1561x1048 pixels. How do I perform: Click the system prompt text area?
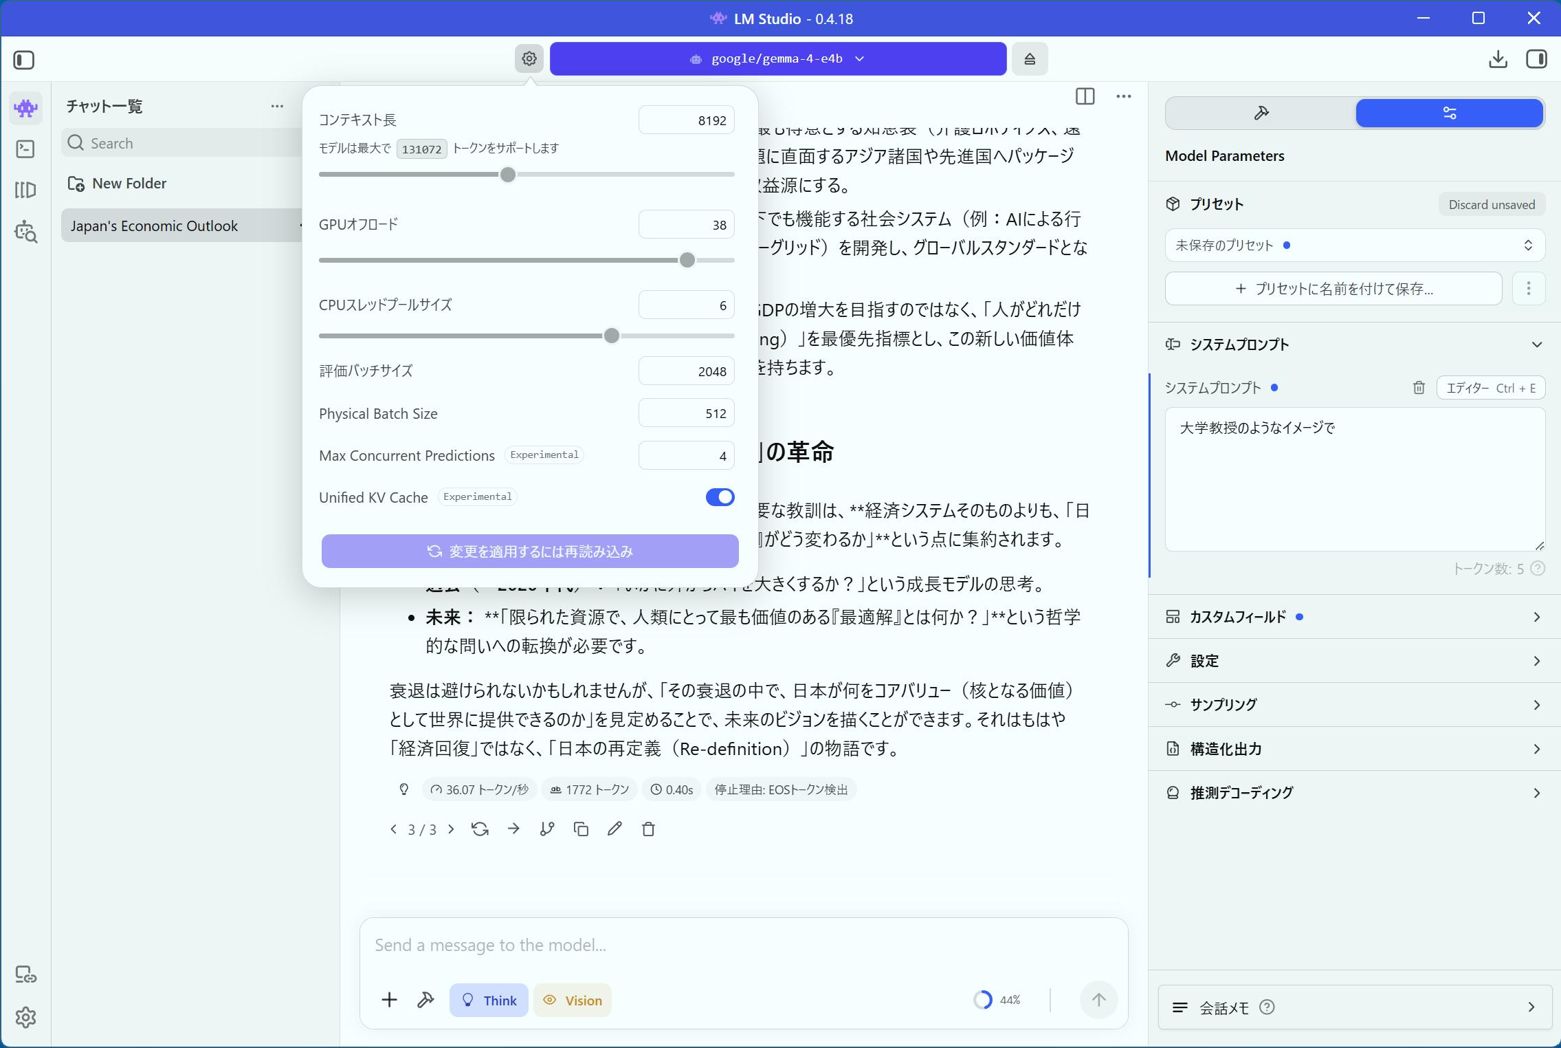(x=1354, y=479)
